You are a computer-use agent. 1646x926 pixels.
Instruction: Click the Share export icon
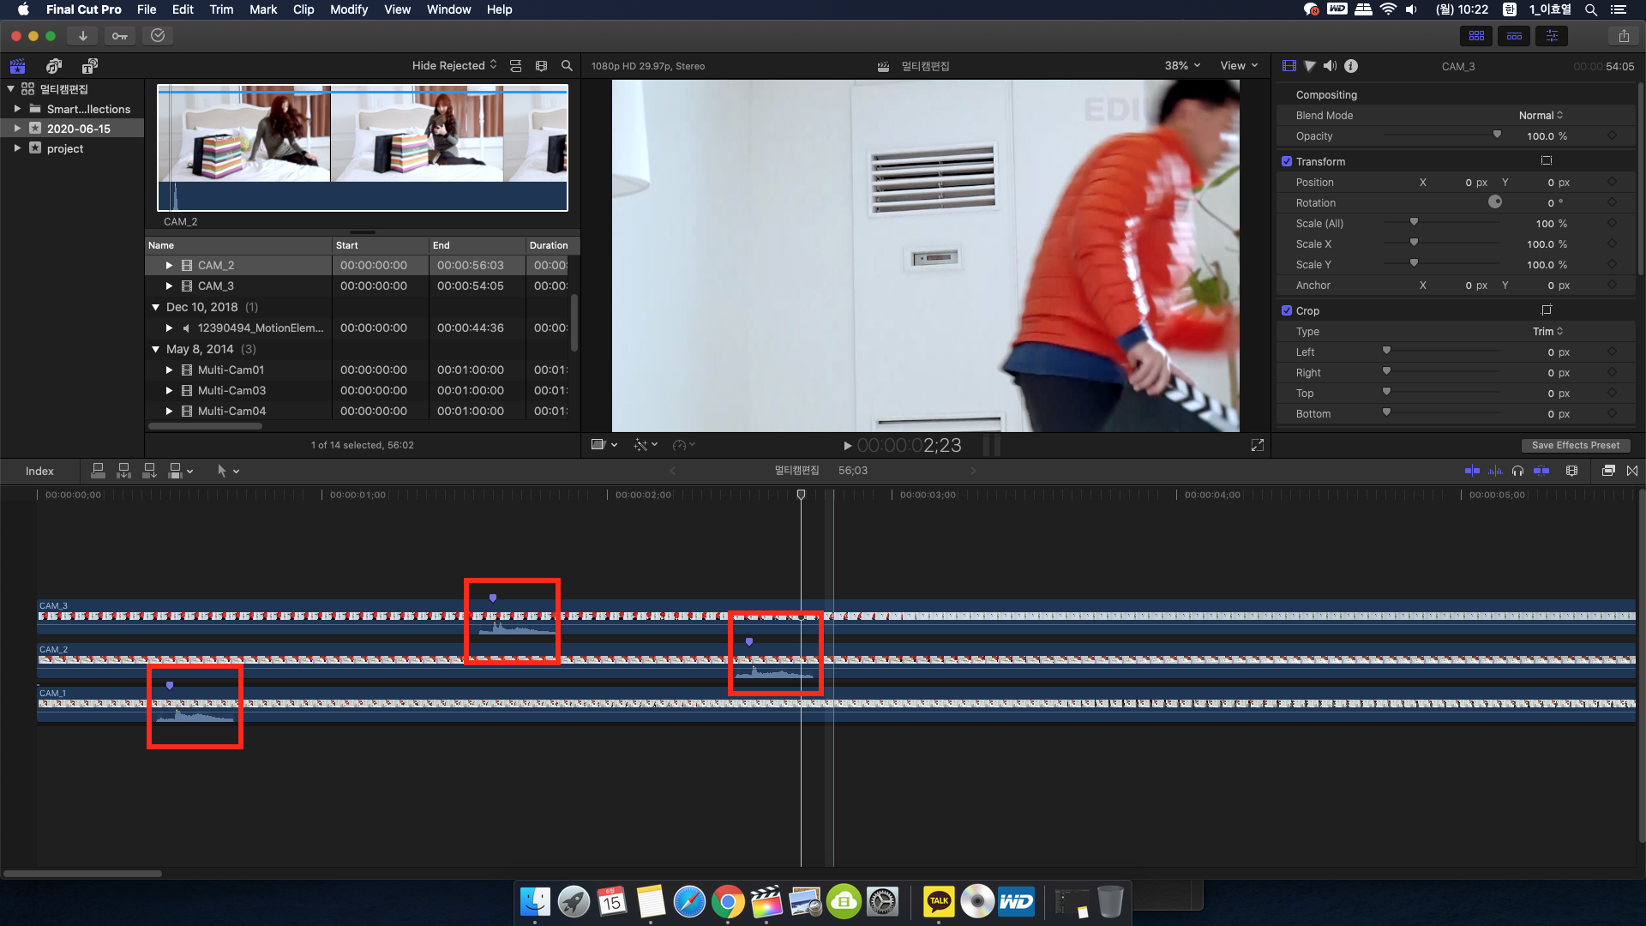[x=1624, y=36]
